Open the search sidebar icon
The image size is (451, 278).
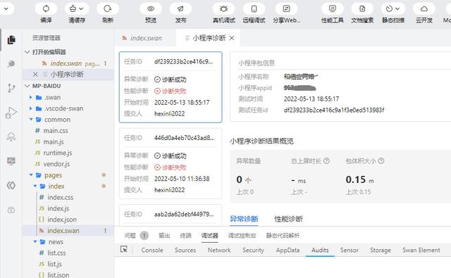(x=11, y=63)
